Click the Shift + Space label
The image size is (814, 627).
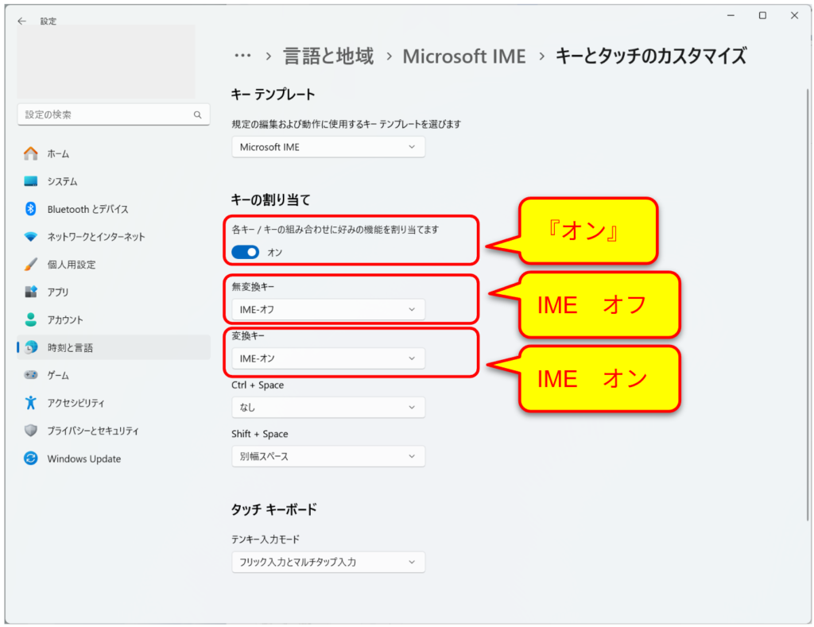pyautogui.click(x=260, y=433)
